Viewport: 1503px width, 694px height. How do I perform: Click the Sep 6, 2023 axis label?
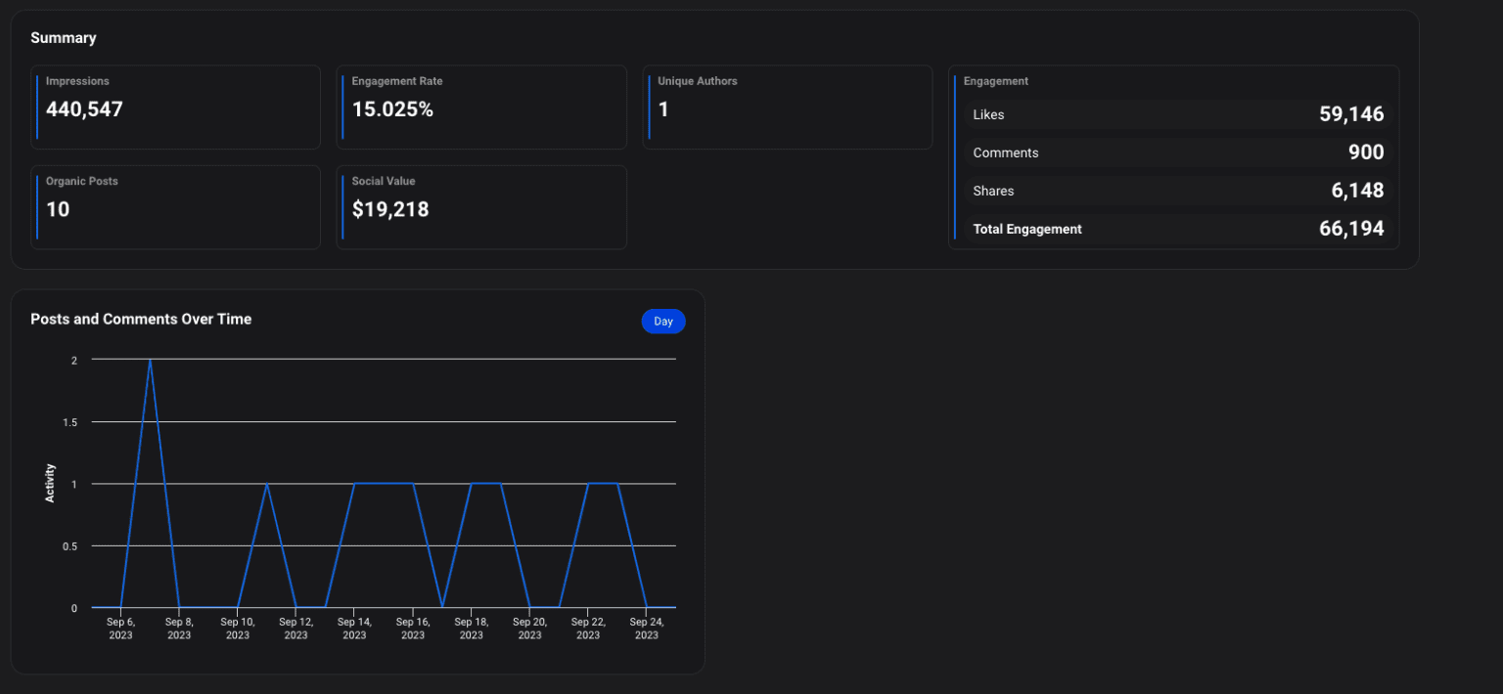coord(120,628)
